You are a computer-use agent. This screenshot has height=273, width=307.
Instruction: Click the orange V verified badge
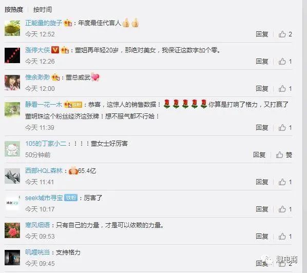(x=55, y=50)
